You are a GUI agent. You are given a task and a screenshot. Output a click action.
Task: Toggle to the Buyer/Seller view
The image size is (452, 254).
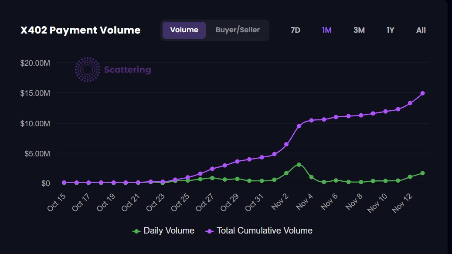[x=237, y=30]
